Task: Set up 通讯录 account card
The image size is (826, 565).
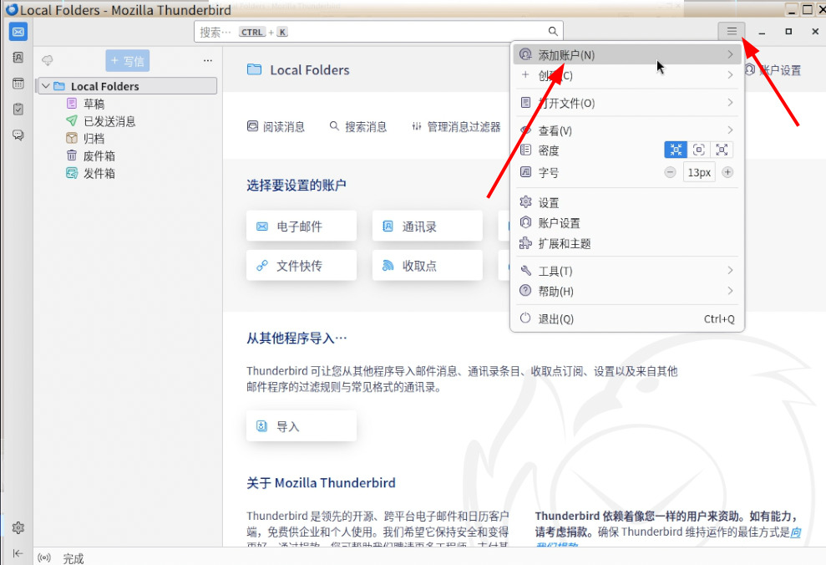Action: coord(428,227)
